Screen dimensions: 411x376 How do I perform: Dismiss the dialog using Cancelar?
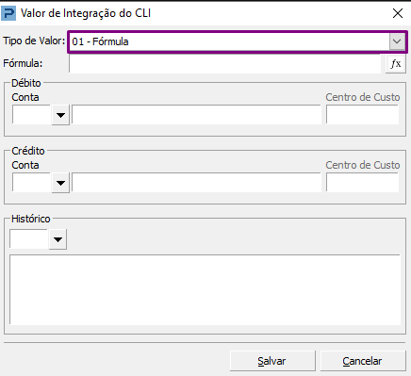[x=363, y=361]
